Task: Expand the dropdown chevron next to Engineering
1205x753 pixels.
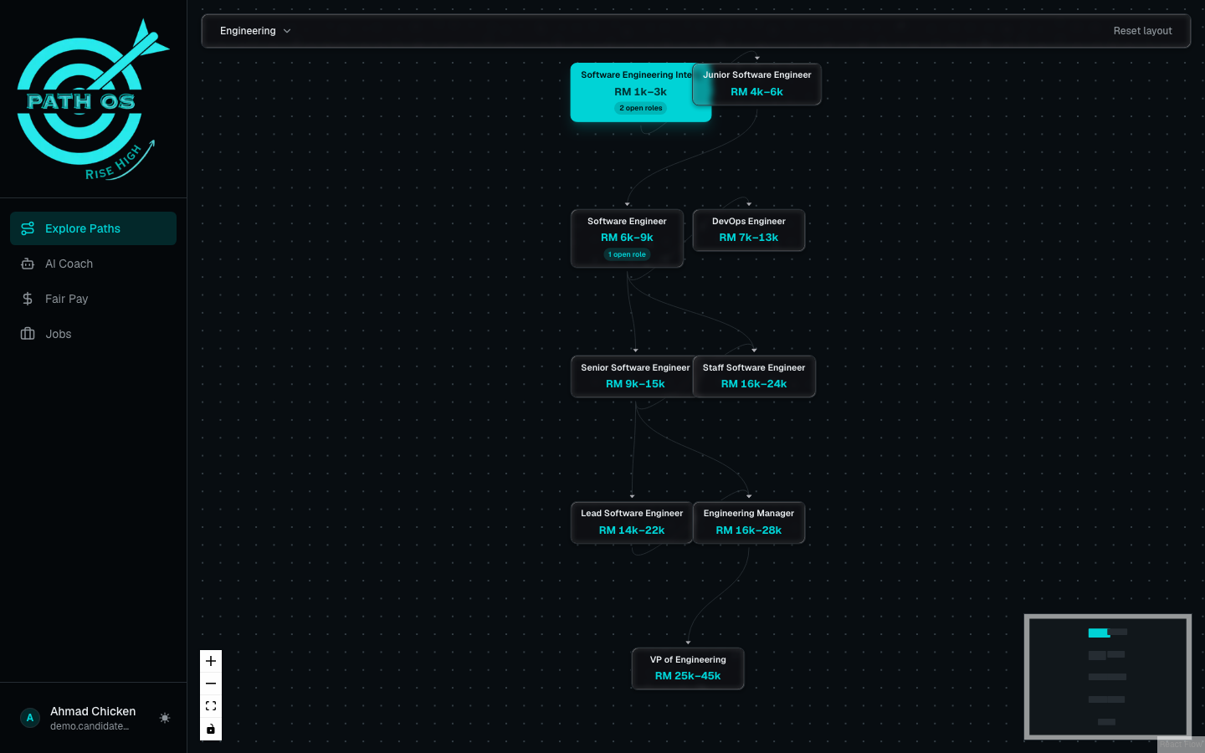Action: [x=287, y=31]
